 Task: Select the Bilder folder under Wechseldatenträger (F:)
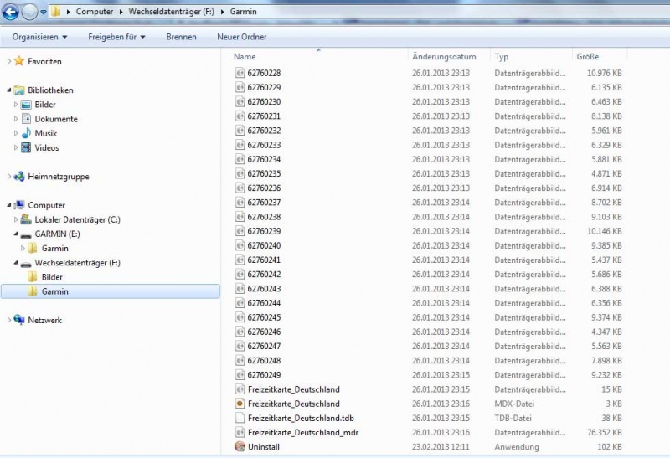click(52, 277)
